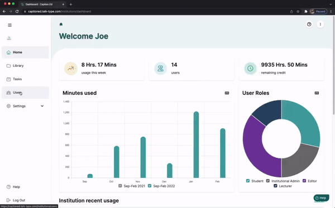Image resolution: width=335 pixels, height=208 pixels.
Task: Open User Roles chart table view icon
Action: click(317, 93)
